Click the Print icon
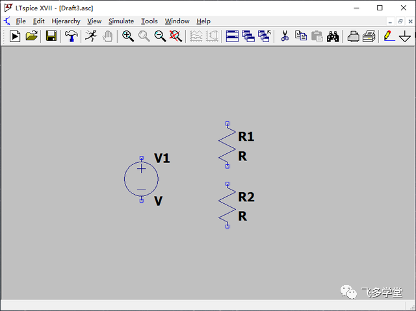Viewport: 416px width, 311px height. pos(369,36)
